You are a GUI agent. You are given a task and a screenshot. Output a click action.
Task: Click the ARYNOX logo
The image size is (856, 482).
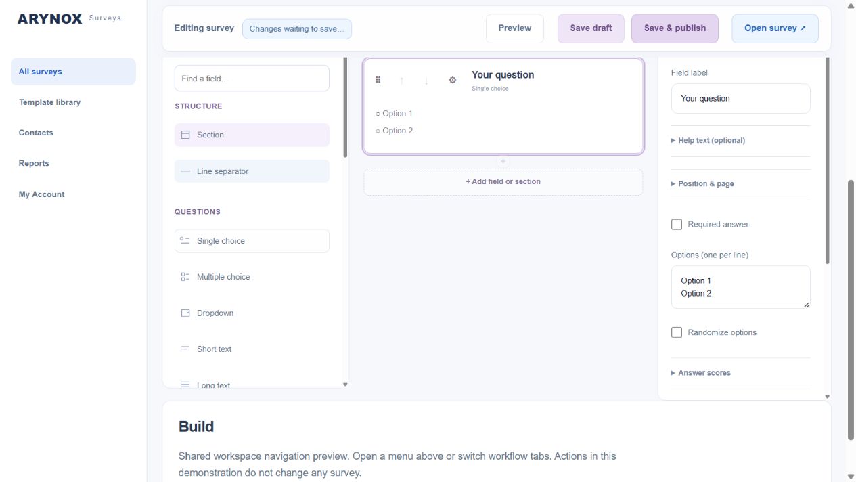50,19
